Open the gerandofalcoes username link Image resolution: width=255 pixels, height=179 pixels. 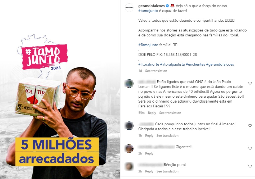[x=151, y=6]
